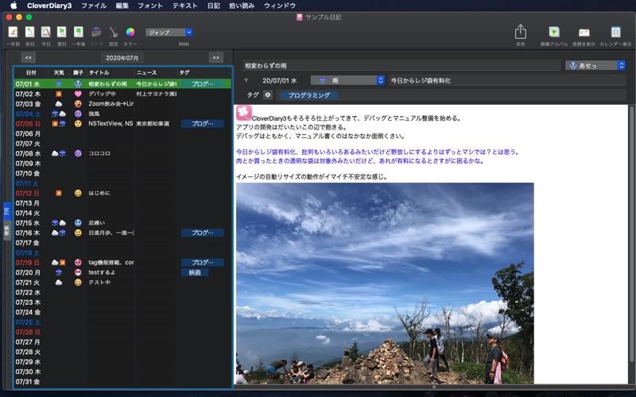
Task: Select the Zoom飲み会 entry row
Action: (123, 104)
